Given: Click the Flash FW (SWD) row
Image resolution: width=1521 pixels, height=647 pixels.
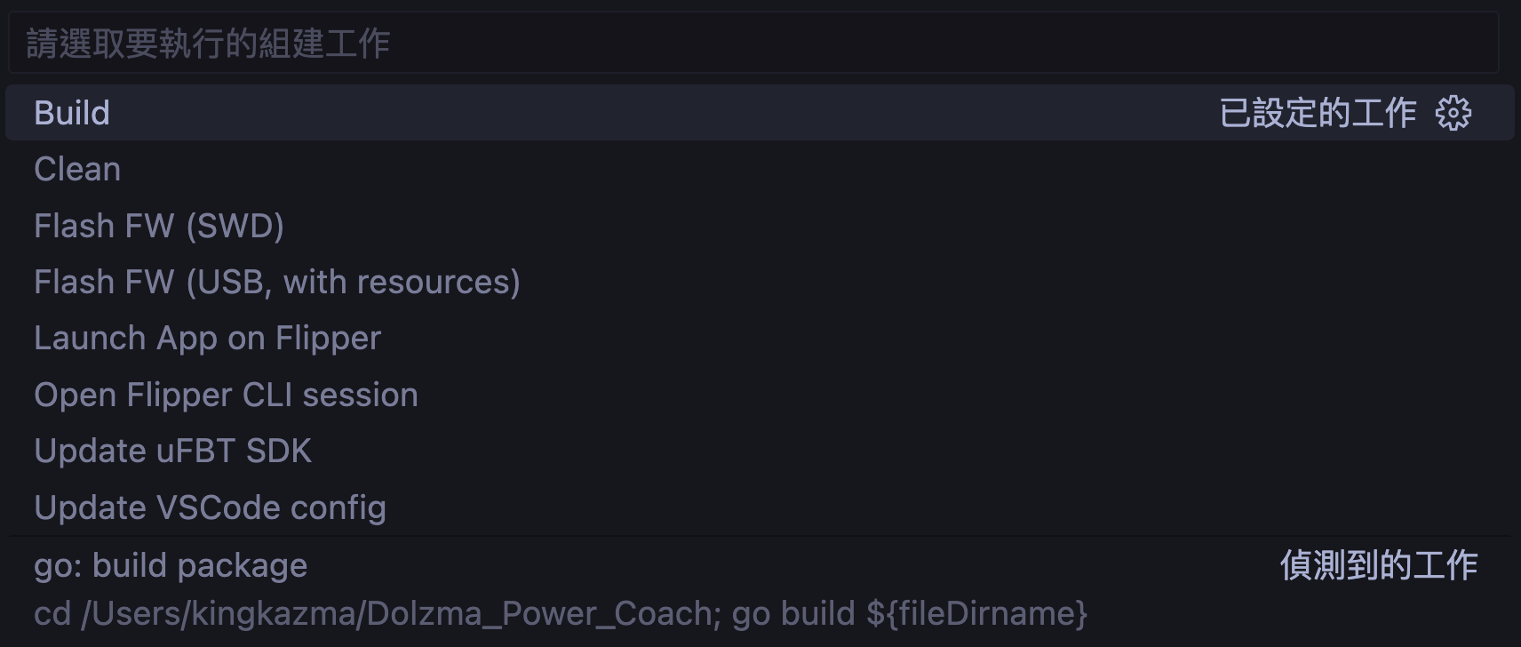Looking at the screenshot, I should (160, 226).
